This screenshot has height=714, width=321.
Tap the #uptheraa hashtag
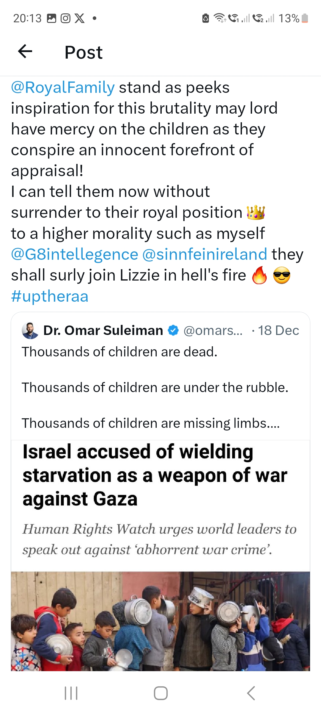50,296
